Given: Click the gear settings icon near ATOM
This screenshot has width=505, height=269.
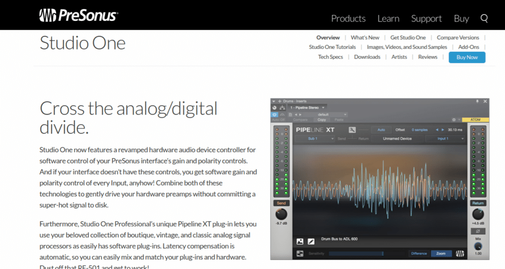Looking at the screenshot, I should pyautogui.click(x=454, y=119).
